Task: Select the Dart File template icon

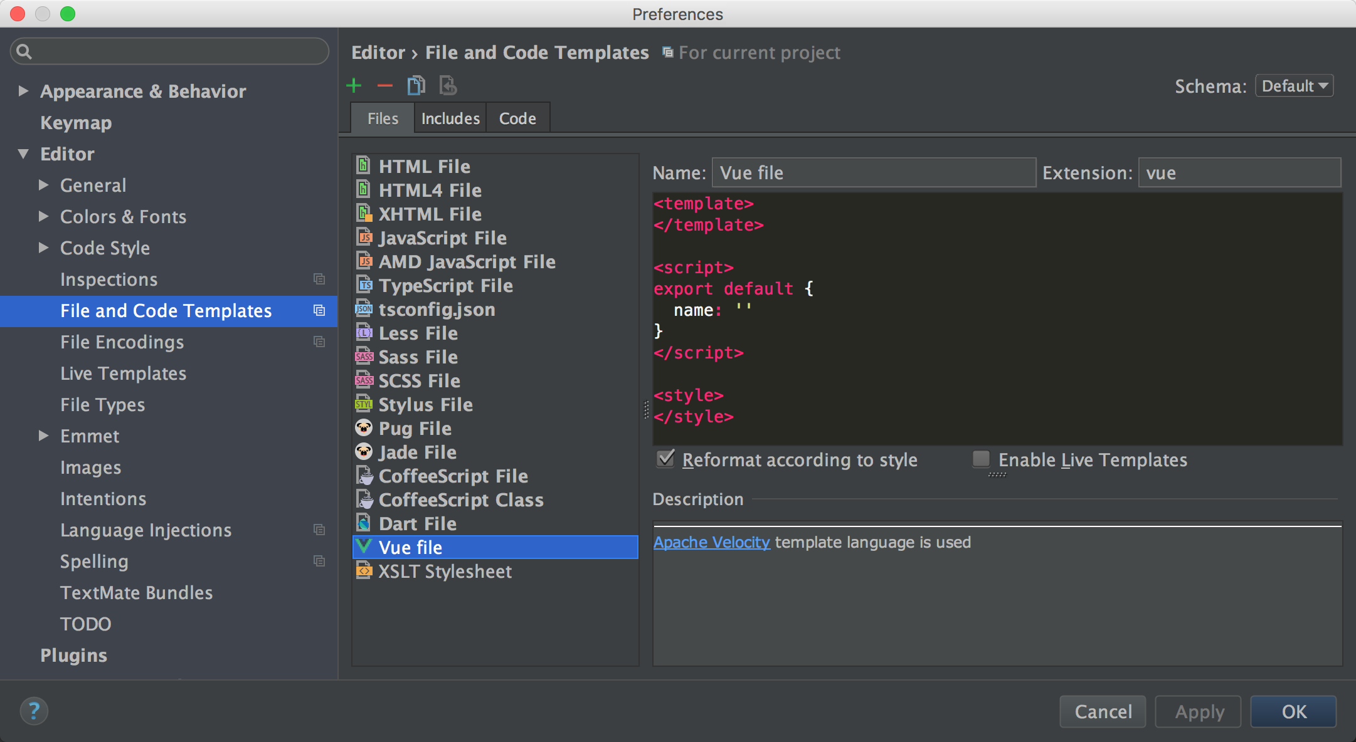Action: [x=364, y=523]
